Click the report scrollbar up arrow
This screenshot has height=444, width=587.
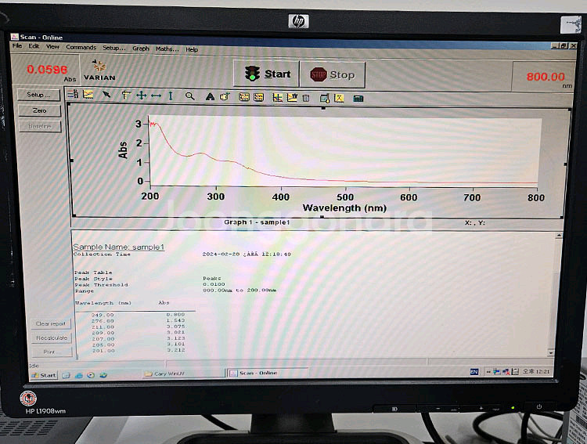tap(559, 235)
